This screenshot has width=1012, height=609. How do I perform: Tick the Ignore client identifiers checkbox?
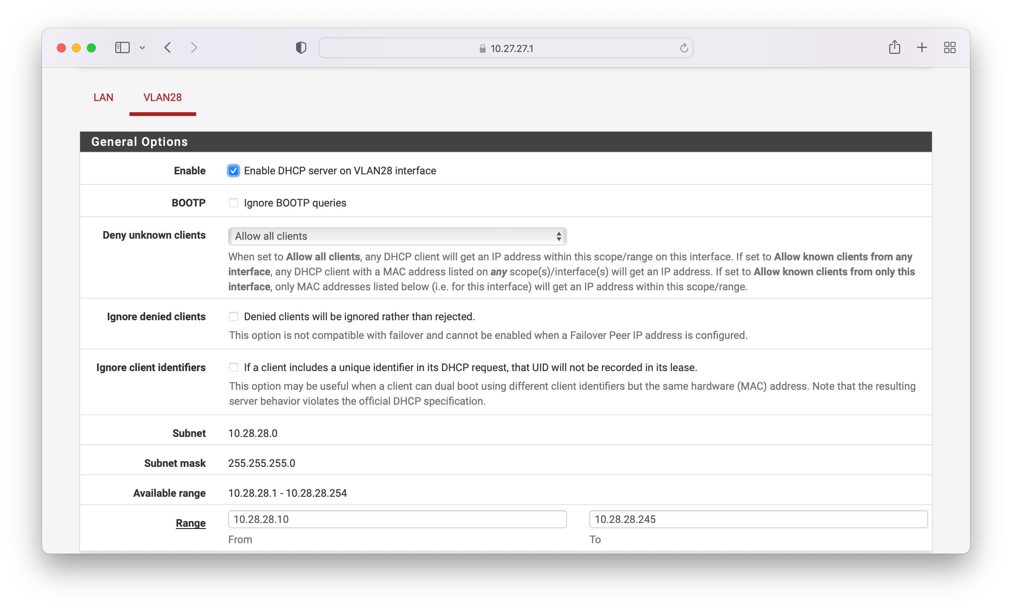tap(233, 367)
